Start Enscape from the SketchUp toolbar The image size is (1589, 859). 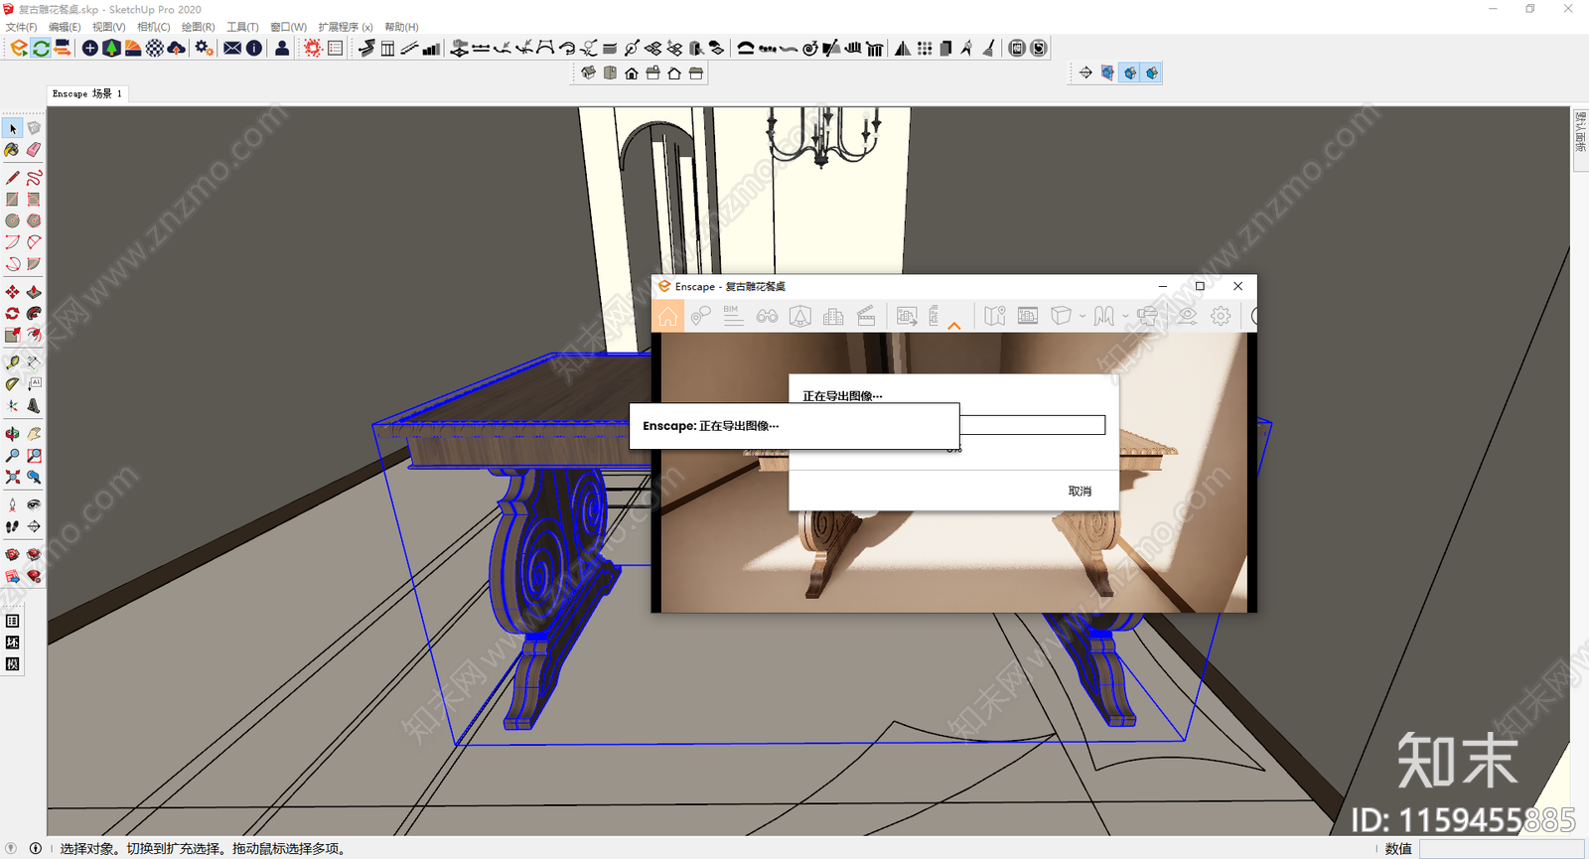tap(19, 48)
